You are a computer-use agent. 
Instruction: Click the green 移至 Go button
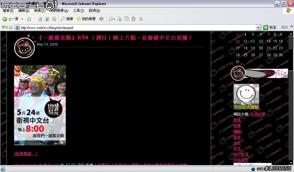[270, 28]
